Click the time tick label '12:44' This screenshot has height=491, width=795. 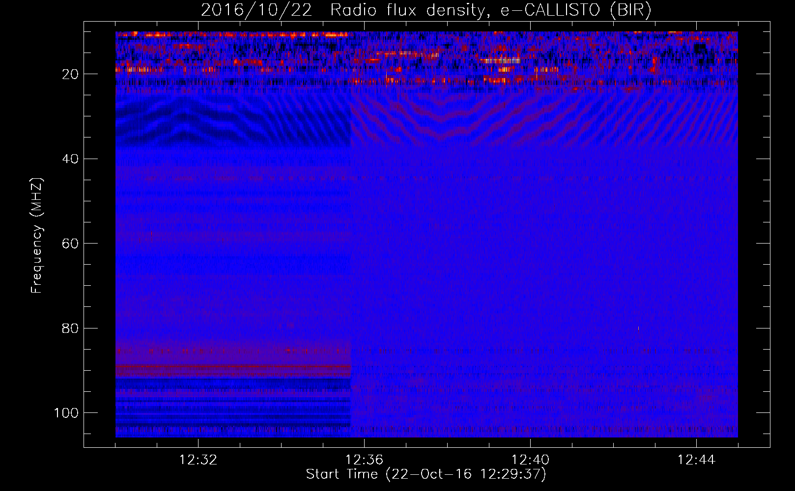click(x=696, y=460)
